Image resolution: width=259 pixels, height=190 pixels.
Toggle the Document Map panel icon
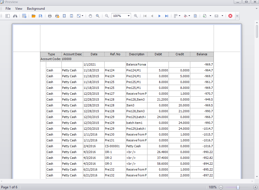(x=8, y=16)
